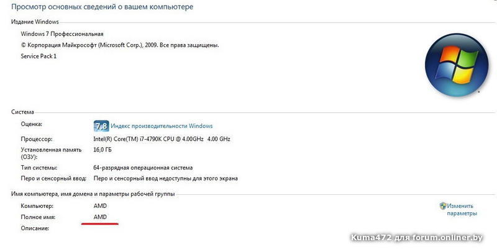497x252 pixels.
Task: Click the underlined AMD value next to Полное имя
Action: coord(100,217)
